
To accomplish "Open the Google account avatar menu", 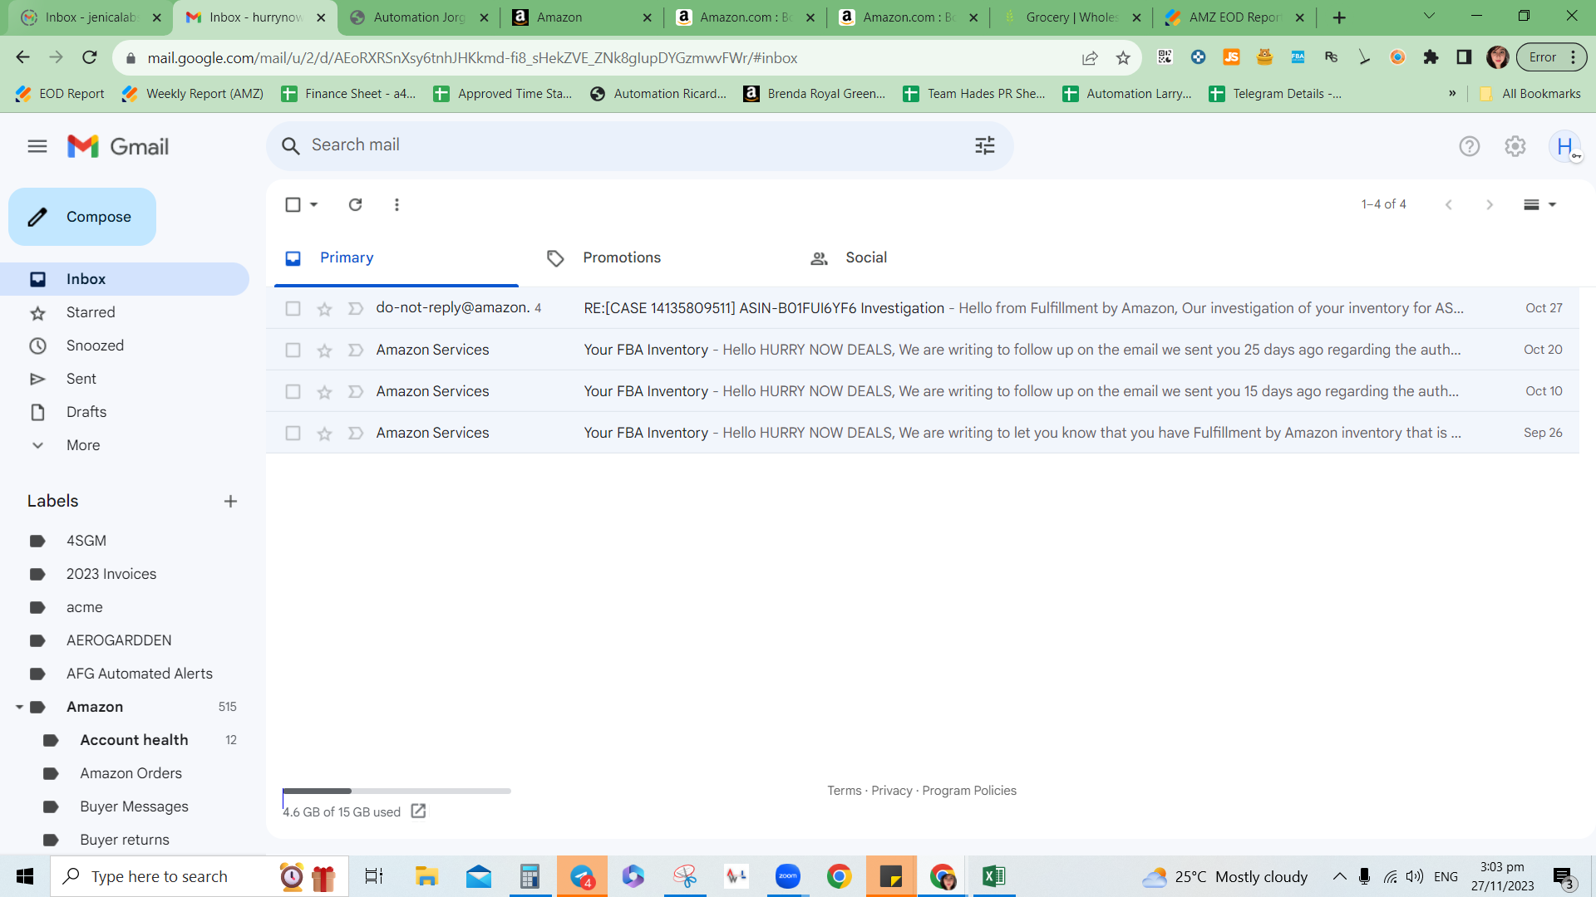I will pos(1565,146).
